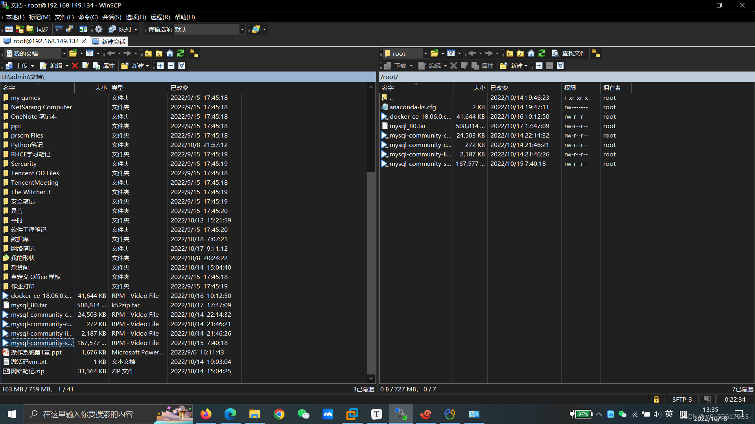Select The Witcher 3 folder
The height and width of the screenshot is (424, 755).
31,192
